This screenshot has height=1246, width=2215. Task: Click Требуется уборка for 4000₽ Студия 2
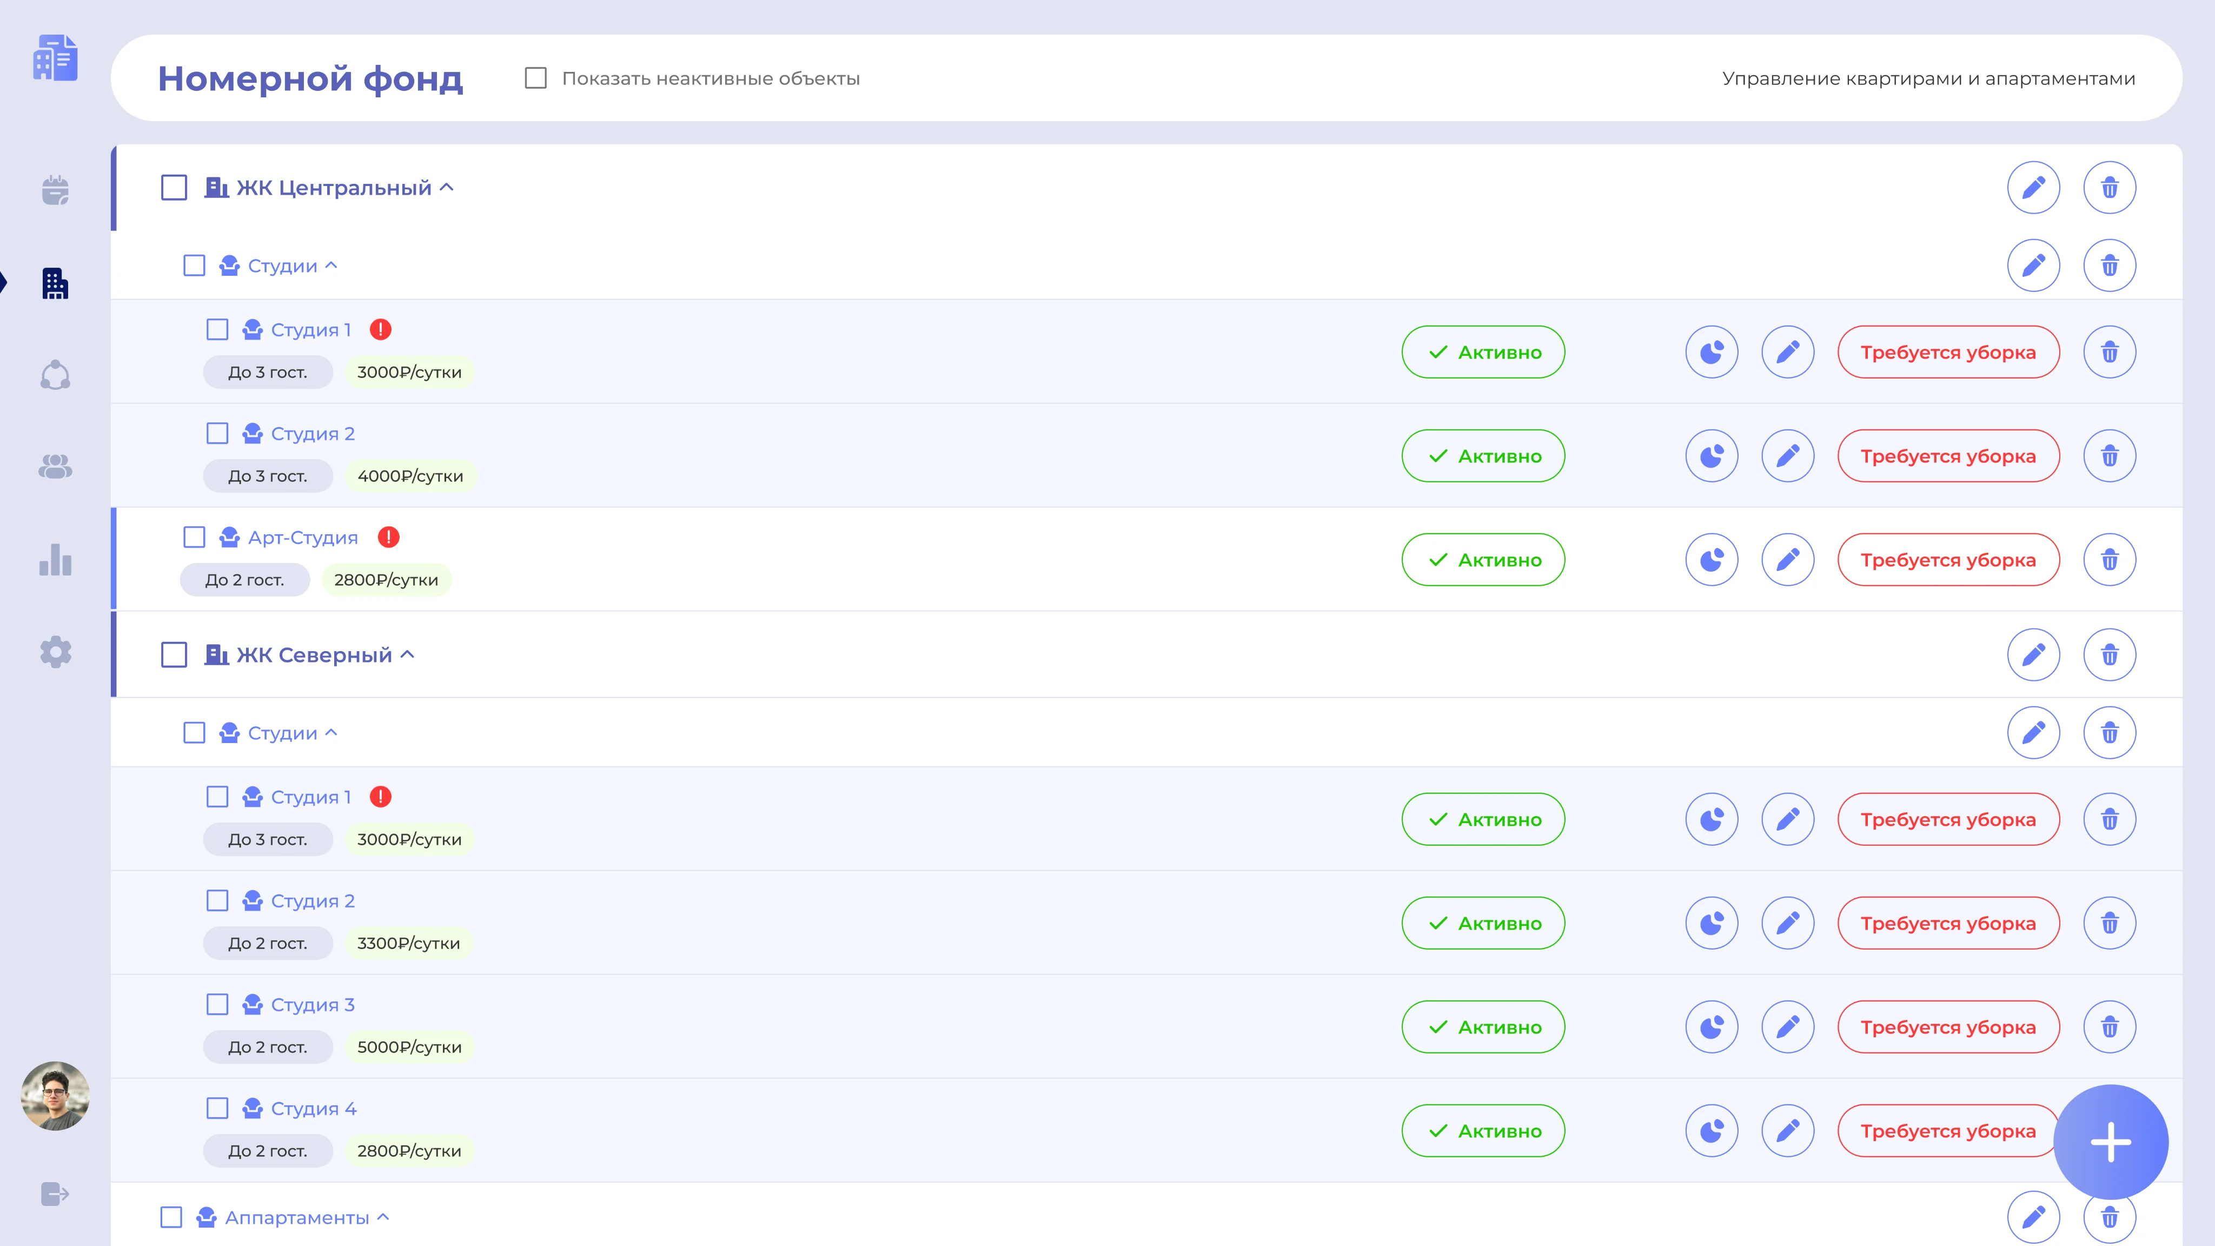(1947, 456)
